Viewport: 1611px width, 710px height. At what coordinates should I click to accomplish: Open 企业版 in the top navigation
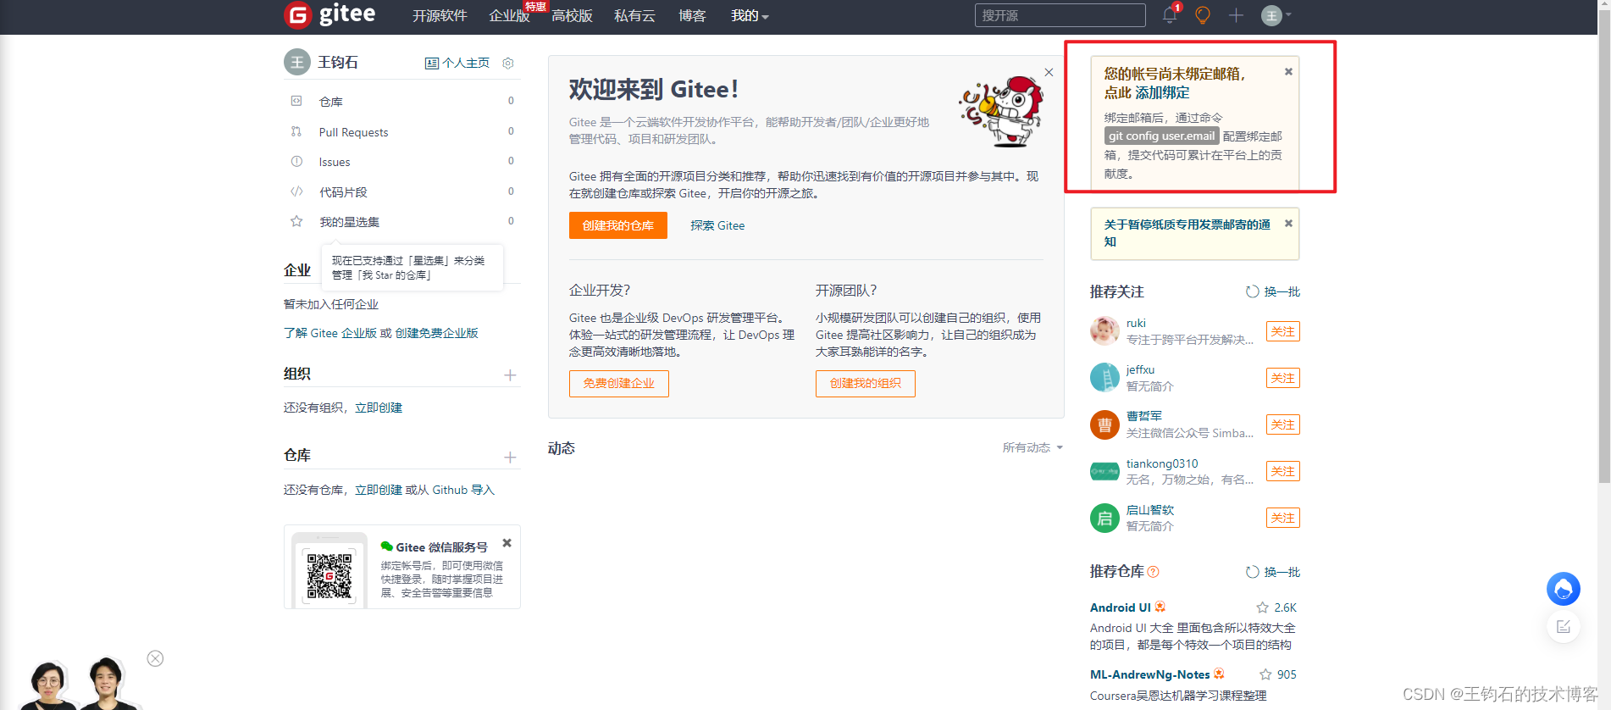(x=509, y=16)
